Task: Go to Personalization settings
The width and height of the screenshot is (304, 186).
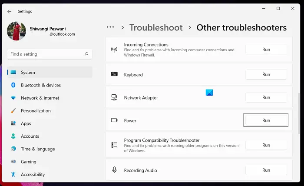Action: click(x=36, y=111)
